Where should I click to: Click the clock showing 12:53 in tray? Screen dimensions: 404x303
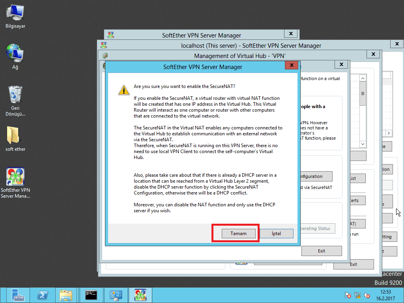[385, 295]
